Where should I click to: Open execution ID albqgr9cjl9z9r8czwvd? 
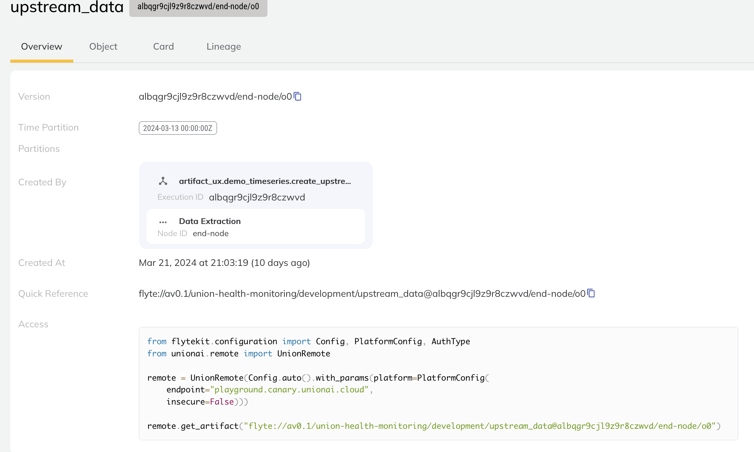[x=257, y=197]
